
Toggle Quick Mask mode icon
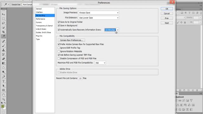coord(3,112)
